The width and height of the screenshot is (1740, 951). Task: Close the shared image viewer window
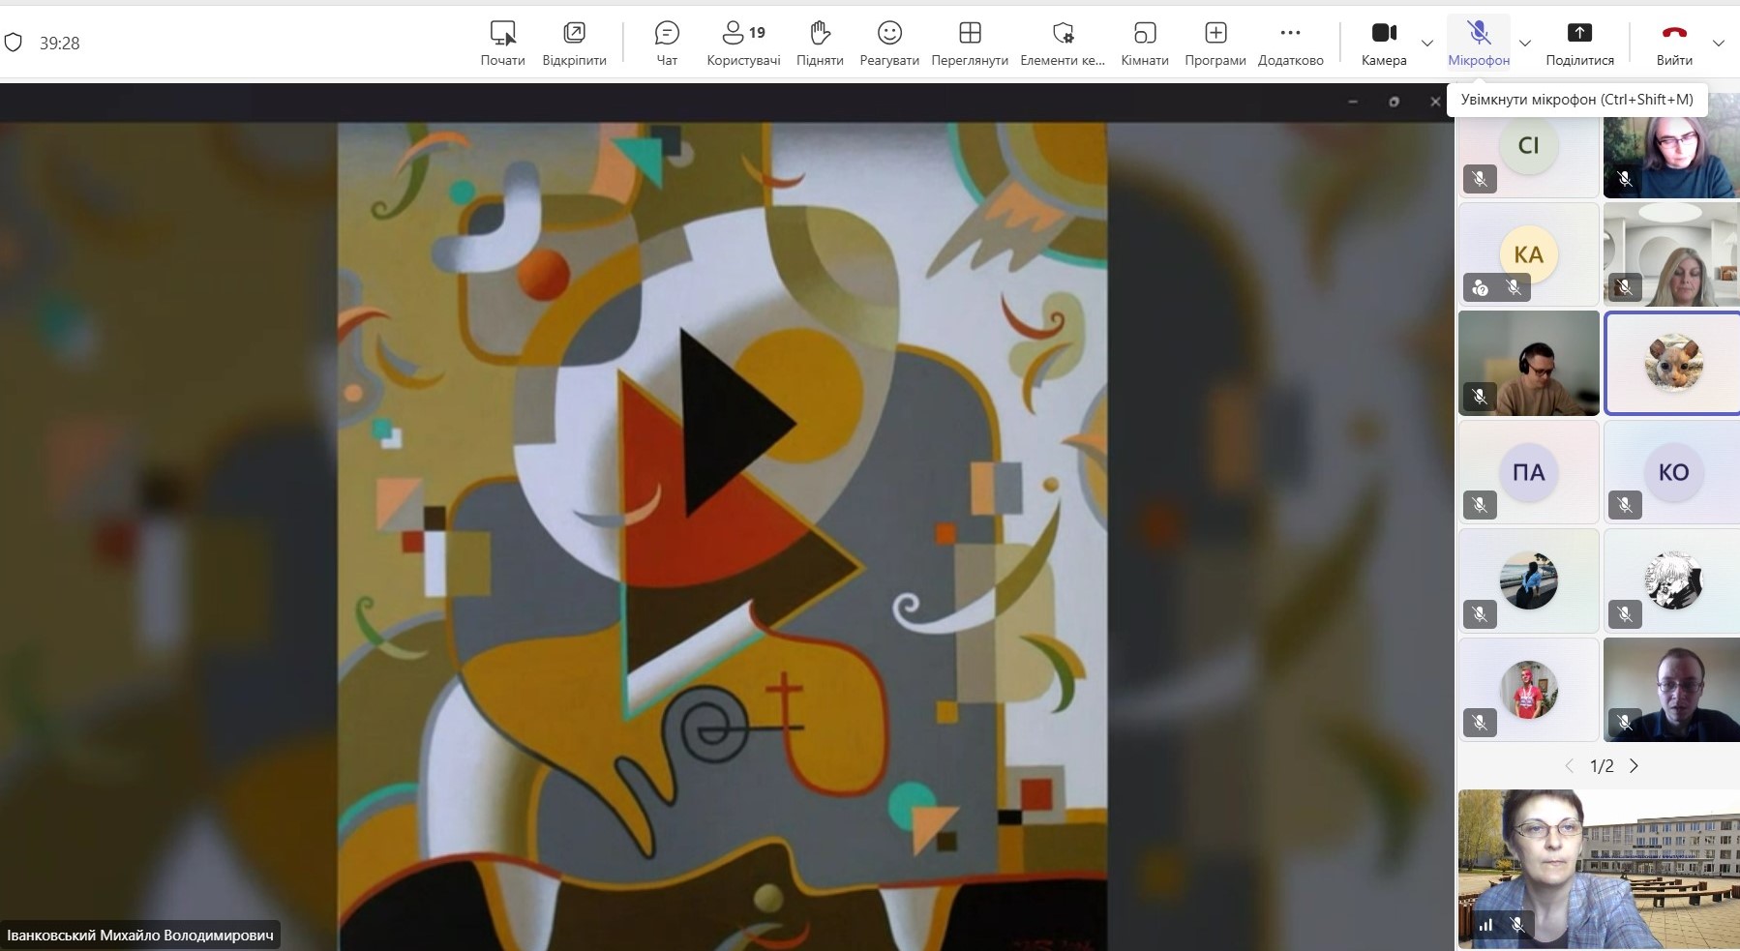tap(1435, 102)
